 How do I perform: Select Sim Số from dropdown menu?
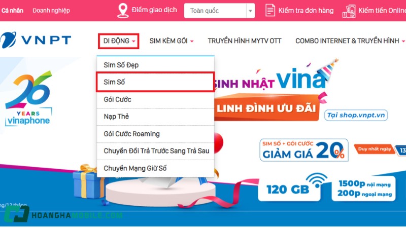[x=155, y=82]
